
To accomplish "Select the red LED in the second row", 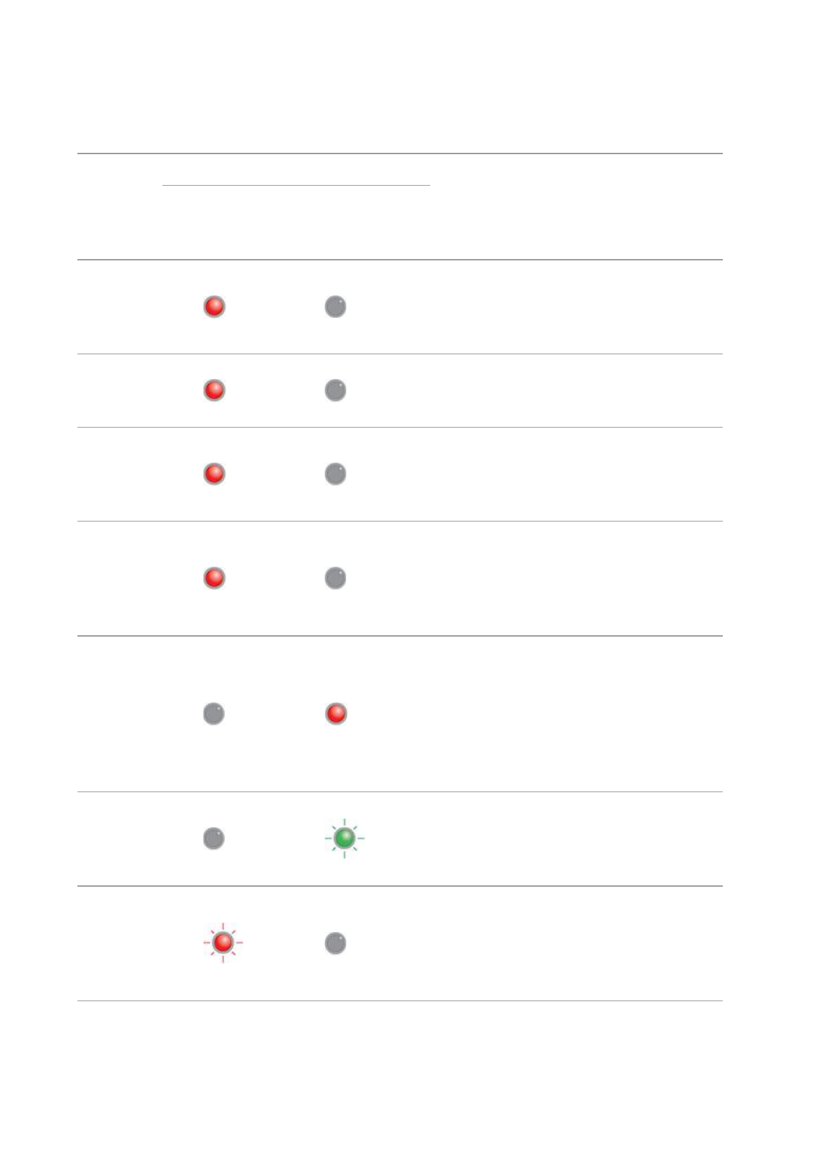I will [214, 391].
